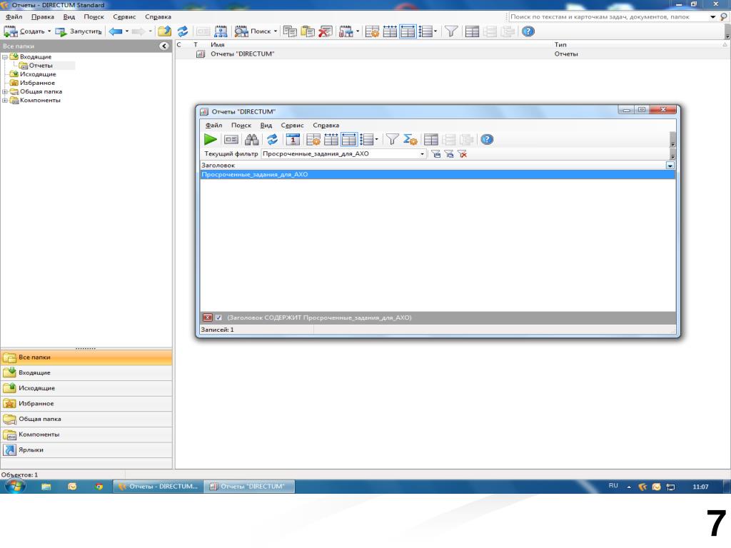Paste item from clipboard in main toolbar
The height and width of the screenshot is (548, 731).
[x=308, y=31]
